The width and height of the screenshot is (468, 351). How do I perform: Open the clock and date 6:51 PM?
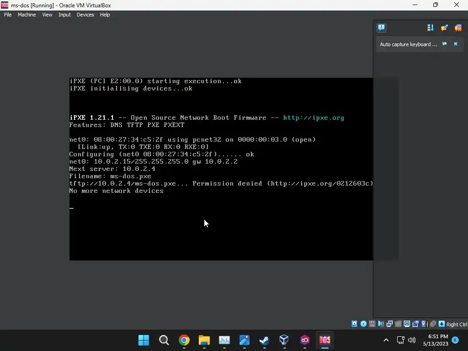tap(436, 340)
